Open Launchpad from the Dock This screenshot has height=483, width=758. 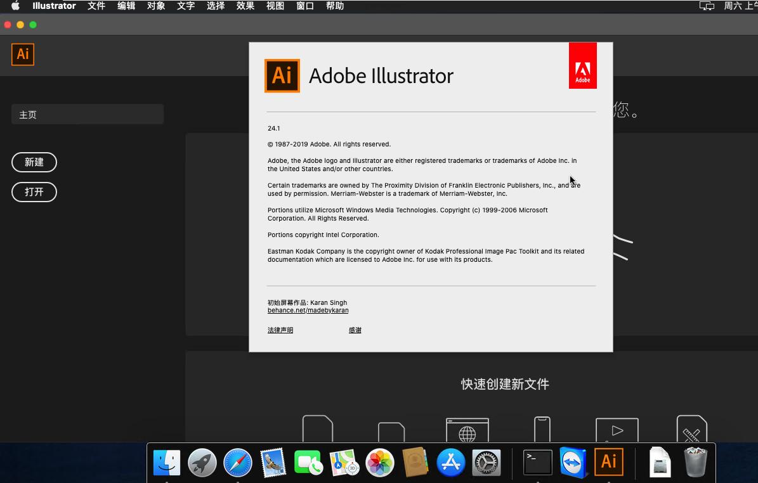point(202,463)
